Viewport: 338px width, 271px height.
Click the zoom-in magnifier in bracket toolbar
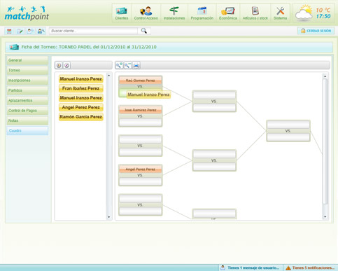(119, 65)
